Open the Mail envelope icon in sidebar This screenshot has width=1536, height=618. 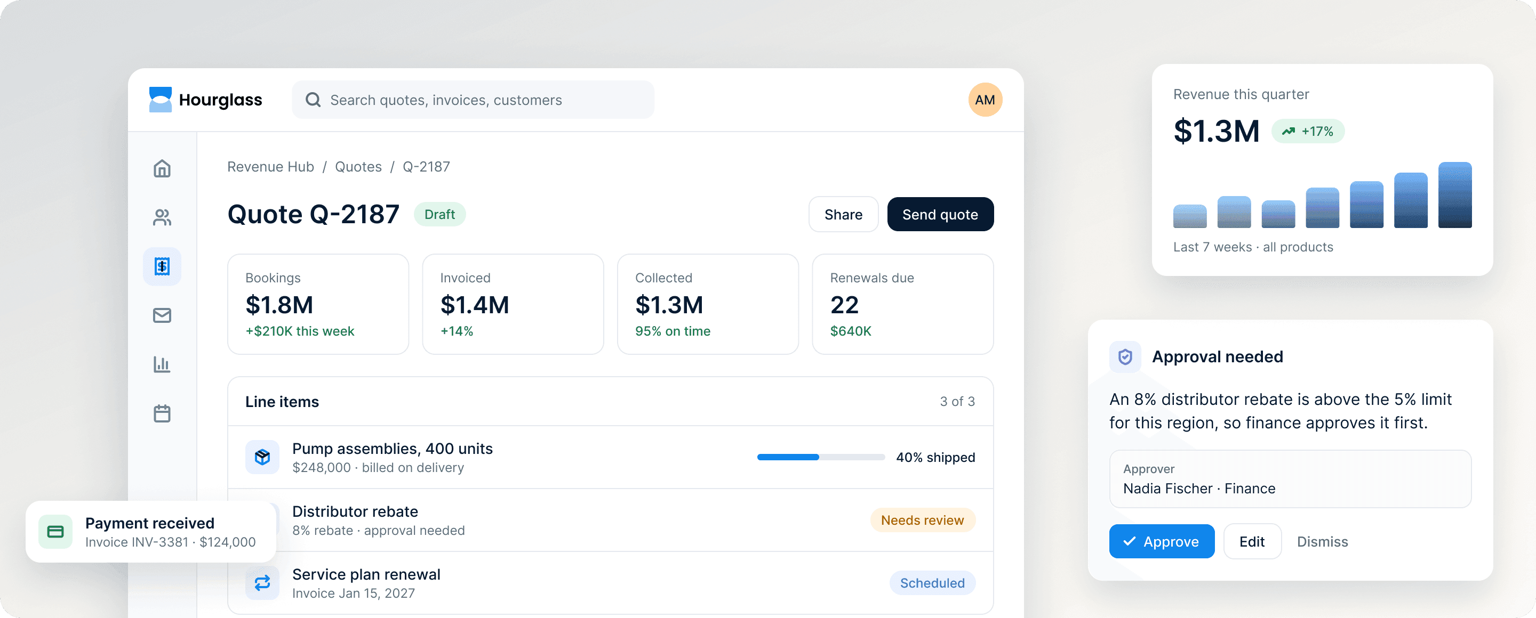pos(162,315)
